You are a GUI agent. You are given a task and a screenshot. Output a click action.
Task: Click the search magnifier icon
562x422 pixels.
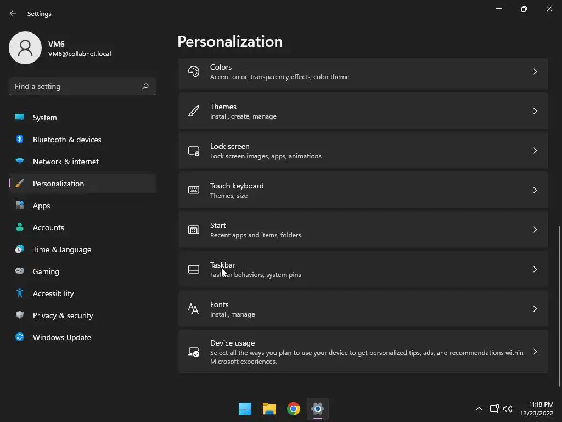(x=145, y=86)
